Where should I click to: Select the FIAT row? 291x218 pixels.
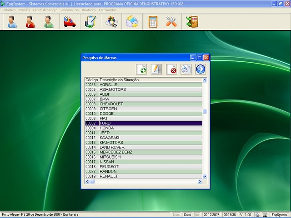(x=144, y=119)
